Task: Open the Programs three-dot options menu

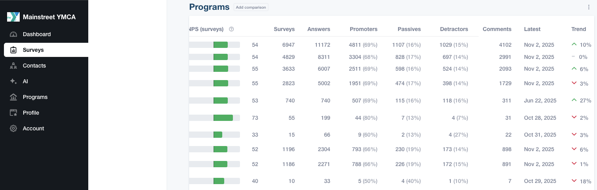Action: pyautogui.click(x=589, y=7)
